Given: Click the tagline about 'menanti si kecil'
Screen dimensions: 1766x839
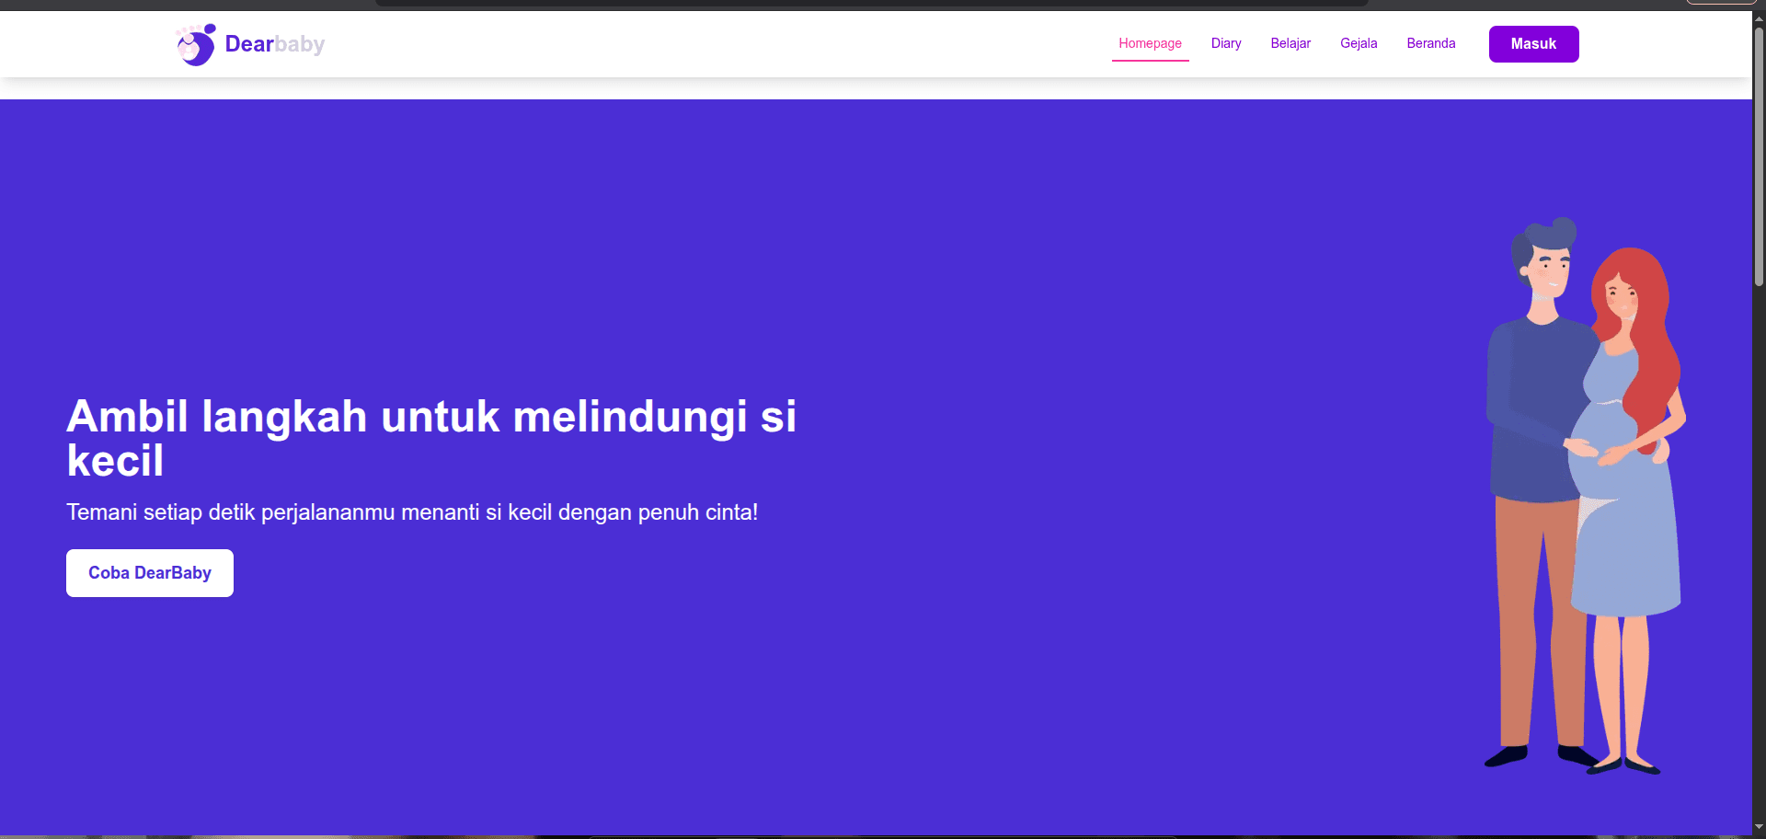Looking at the screenshot, I should (x=412, y=512).
